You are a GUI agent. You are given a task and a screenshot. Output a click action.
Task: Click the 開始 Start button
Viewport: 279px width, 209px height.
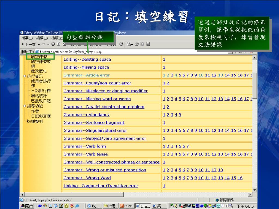tap(27, 206)
